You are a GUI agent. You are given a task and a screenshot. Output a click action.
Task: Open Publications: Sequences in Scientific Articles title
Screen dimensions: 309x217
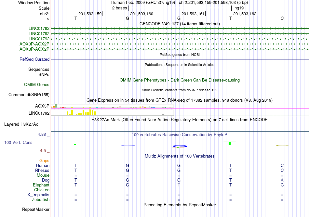tap(180, 65)
